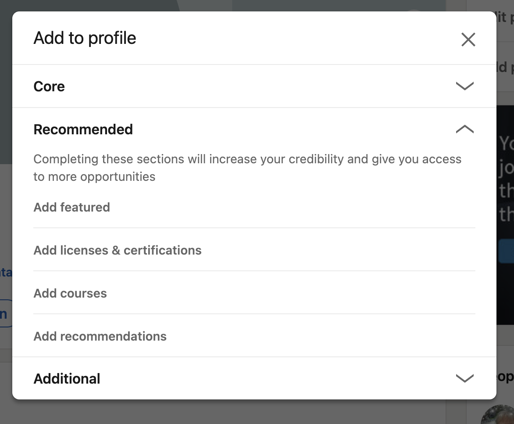Screen dimensions: 514x424
Task: Collapse the Recommended section chevron arrow
Action: coord(465,129)
